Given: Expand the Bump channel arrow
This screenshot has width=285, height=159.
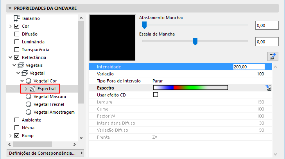Looking at the screenshot, I should 11,136.
